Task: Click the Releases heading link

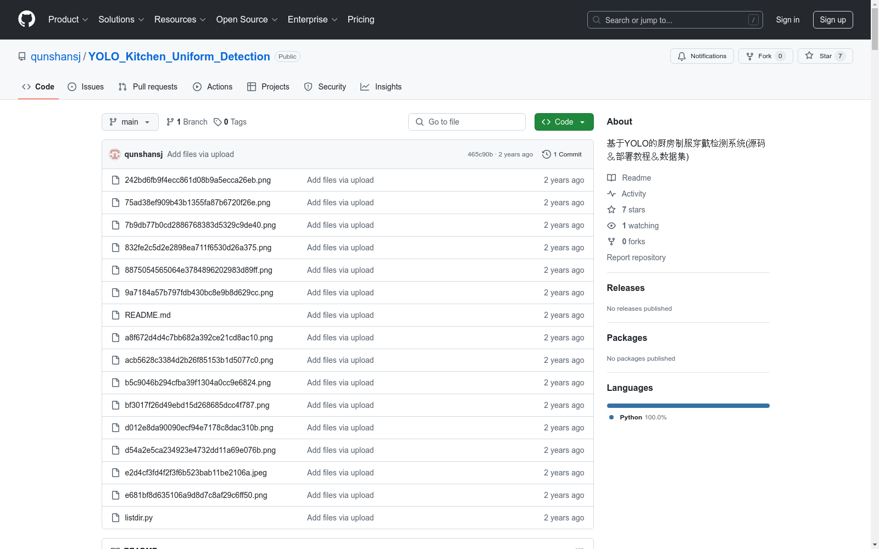Action: [x=626, y=288]
